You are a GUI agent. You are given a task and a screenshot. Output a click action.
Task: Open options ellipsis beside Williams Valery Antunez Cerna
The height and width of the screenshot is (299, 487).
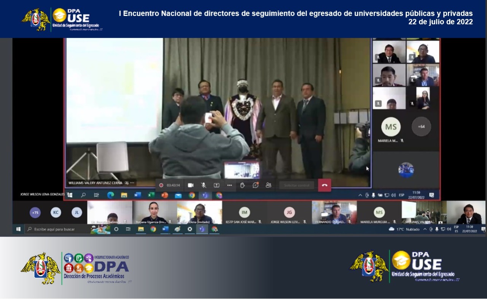click(x=132, y=183)
